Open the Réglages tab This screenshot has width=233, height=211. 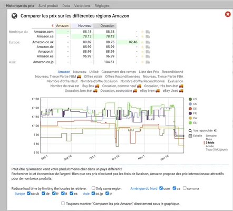(x=102, y=6)
